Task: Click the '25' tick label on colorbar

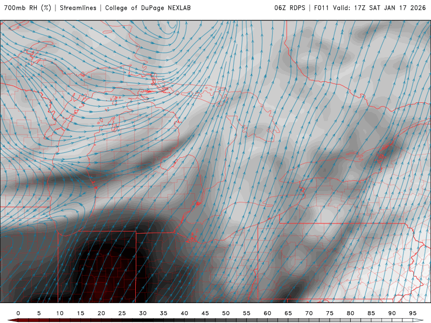Action: click(122, 313)
